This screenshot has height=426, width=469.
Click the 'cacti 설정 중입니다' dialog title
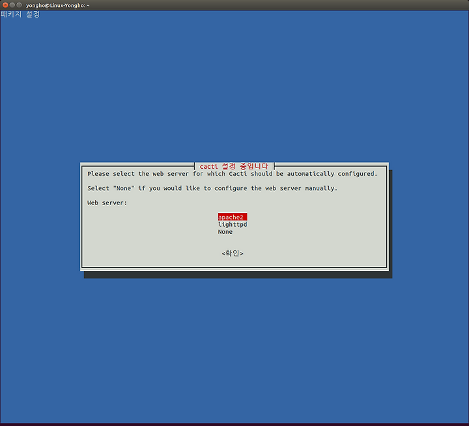tap(234, 166)
